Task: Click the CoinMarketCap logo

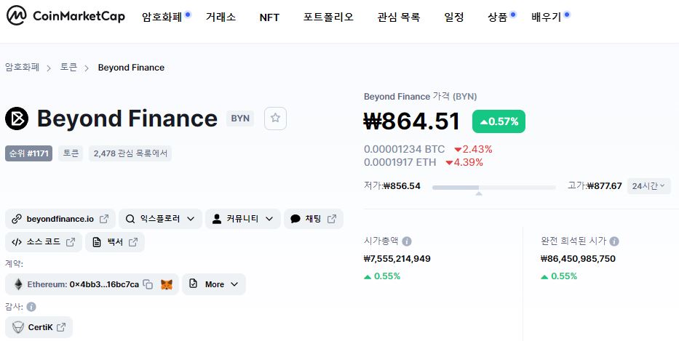Action: [x=65, y=15]
